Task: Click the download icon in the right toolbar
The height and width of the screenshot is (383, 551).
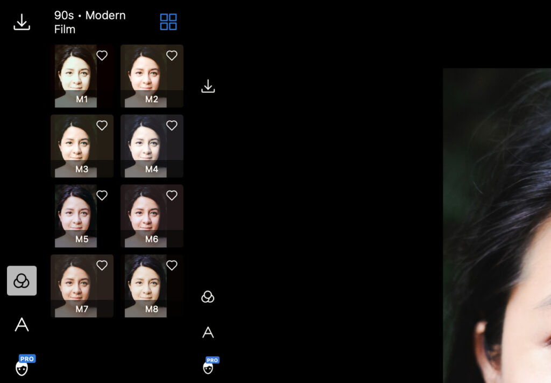Action: point(208,85)
